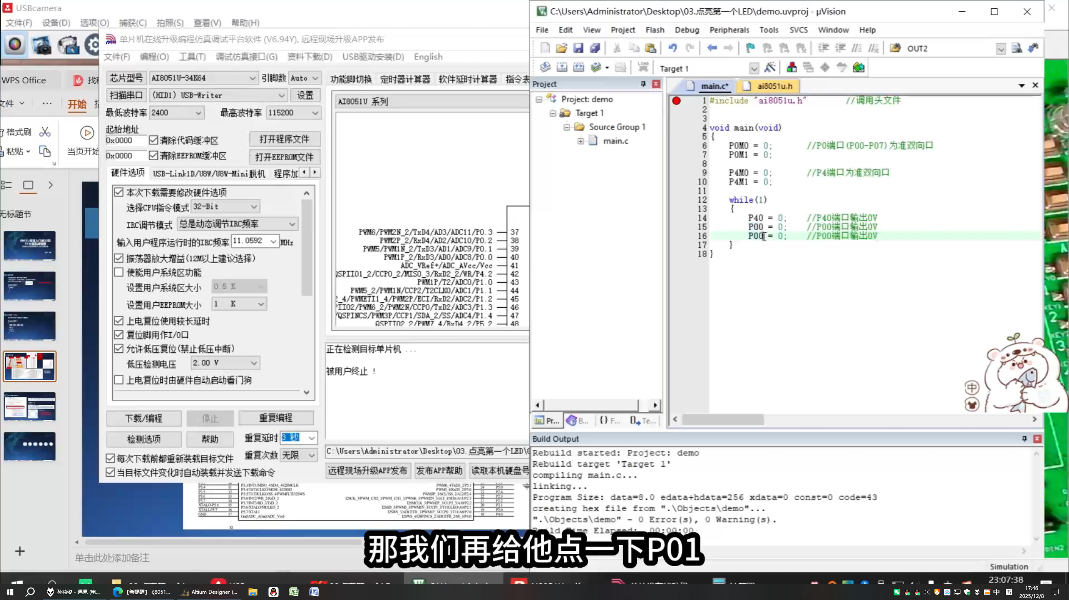Click the 打开程序文件 button
Viewport: 1069px width, 600px height.
click(284, 139)
